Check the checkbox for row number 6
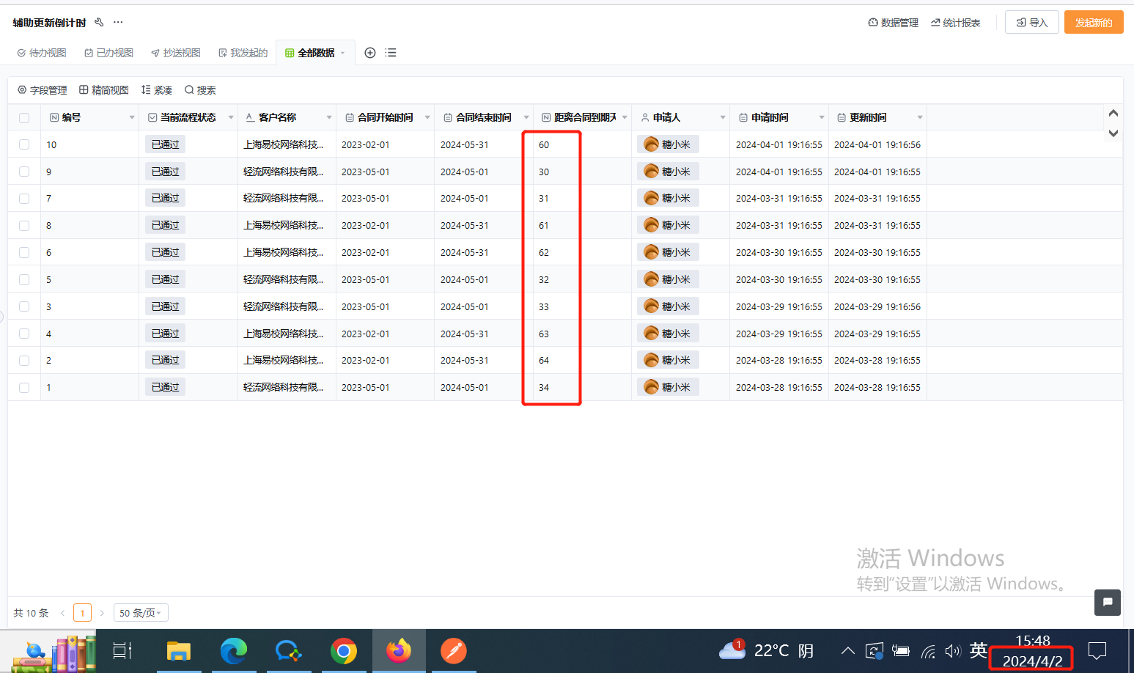The image size is (1134, 673). 24,252
